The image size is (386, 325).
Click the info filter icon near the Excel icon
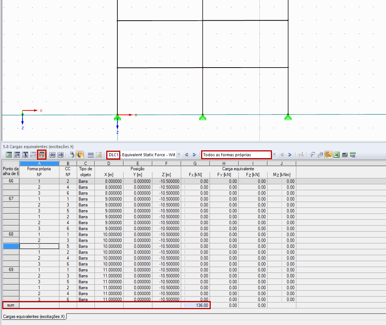(320, 155)
